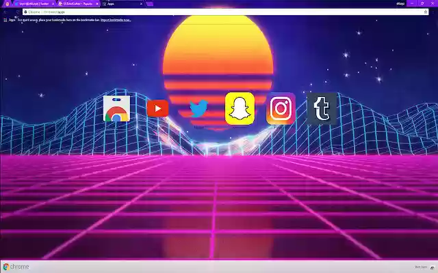
Task: Open the Instagram app
Action: (x=281, y=109)
